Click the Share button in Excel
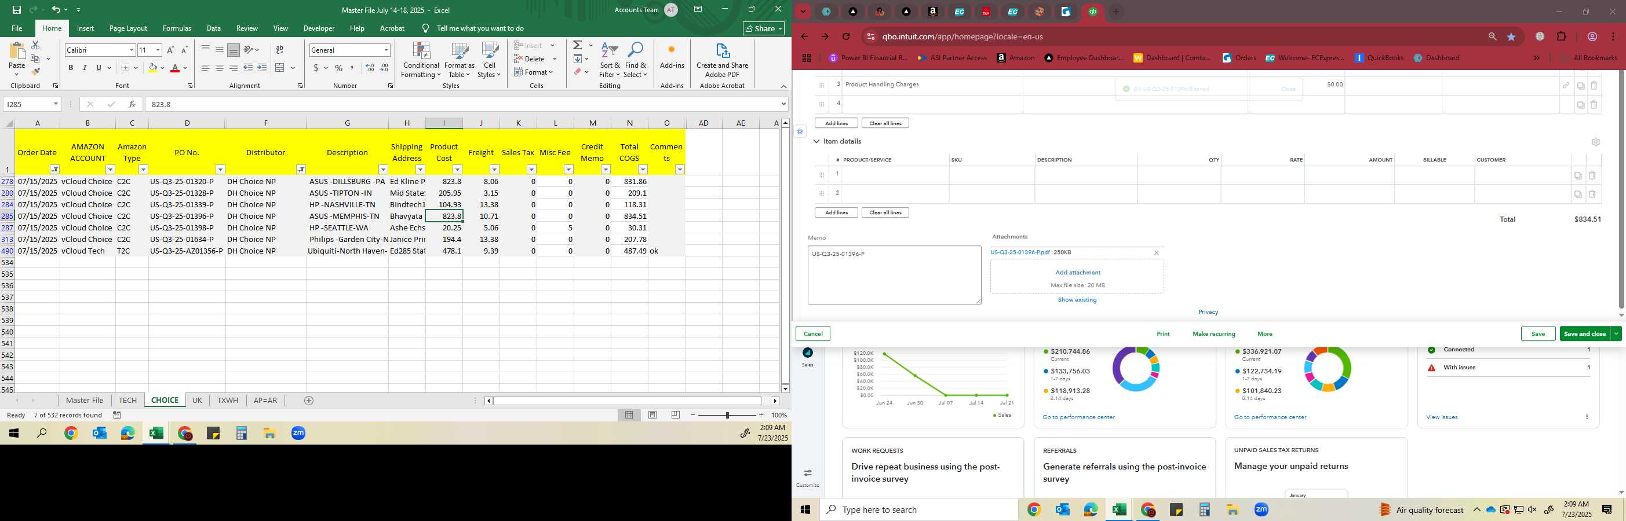Image resolution: width=1626 pixels, height=521 pixels. coord(764,28)
